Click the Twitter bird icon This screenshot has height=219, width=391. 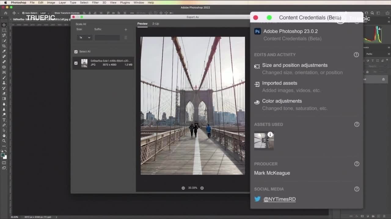click(x=257, y=199)
